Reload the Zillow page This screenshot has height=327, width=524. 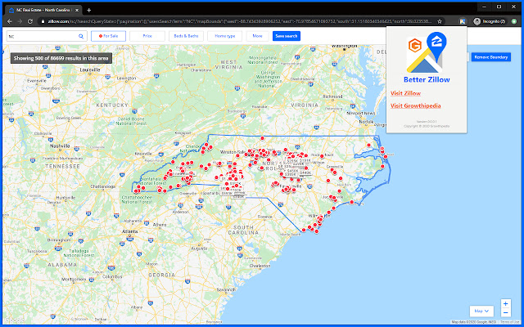(x=30, y=21)
